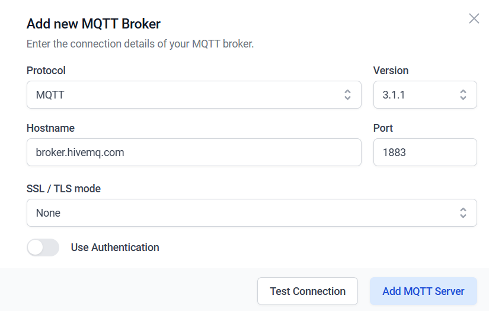
Task: Enable the Use Authentication switch
Action: tap(43, 247)
